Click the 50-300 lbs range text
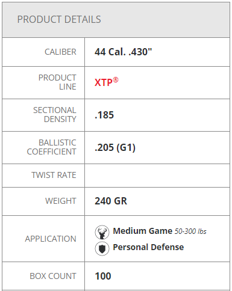 [x=190, y=231]
